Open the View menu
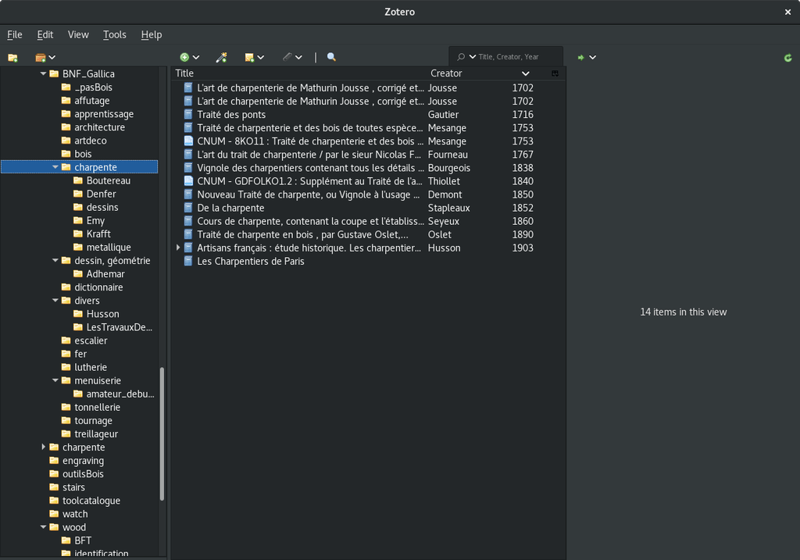Image resolution: width=800 pixels, height=560 pixels. pos(78,34)
